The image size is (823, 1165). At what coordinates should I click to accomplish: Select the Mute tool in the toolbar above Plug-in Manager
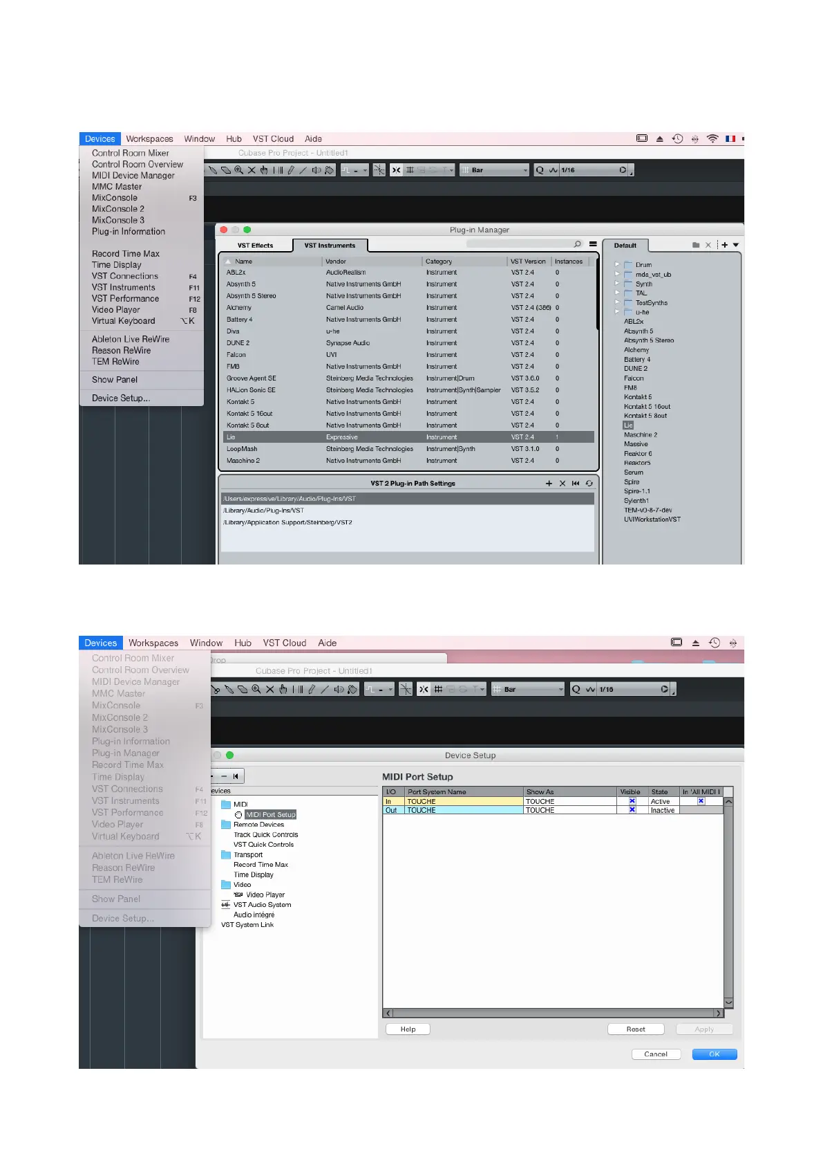(252, 170)
